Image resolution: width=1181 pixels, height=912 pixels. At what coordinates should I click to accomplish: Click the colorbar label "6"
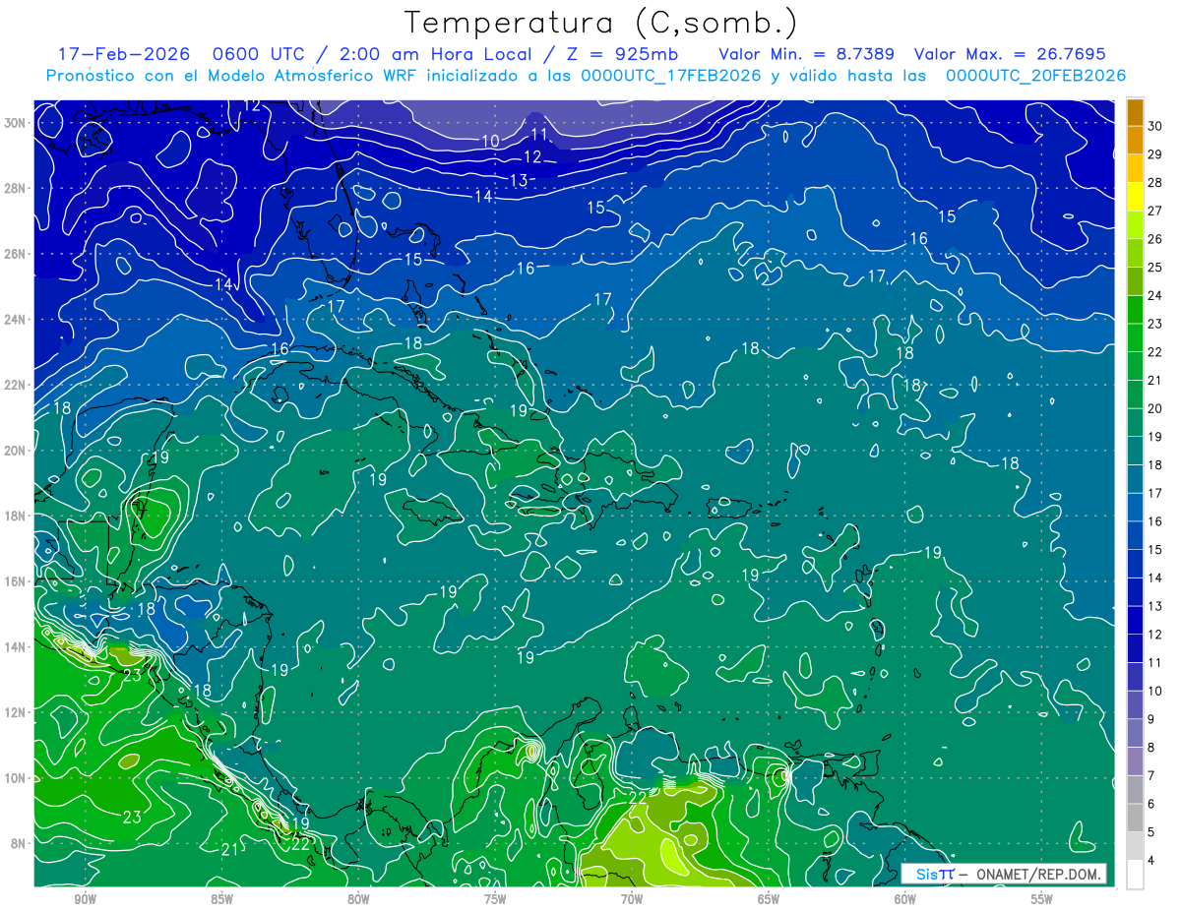tap(1152, 805)
